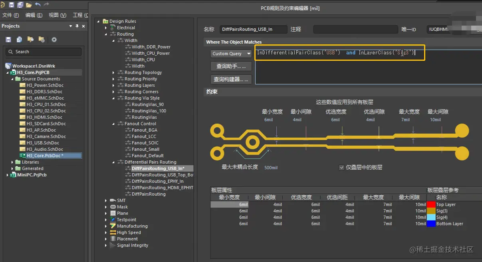Screen dimensions: 482x262
Task: Click the Manufacturing category icon
Action: pos(113,226)
